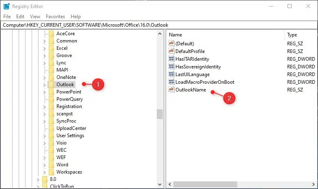Open the Favorites menu
Screen dimensions: 318x189
coord(55,16)
